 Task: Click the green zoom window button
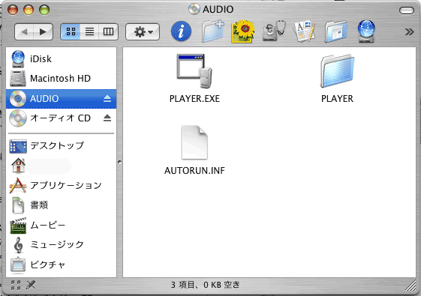coord(44,10)
